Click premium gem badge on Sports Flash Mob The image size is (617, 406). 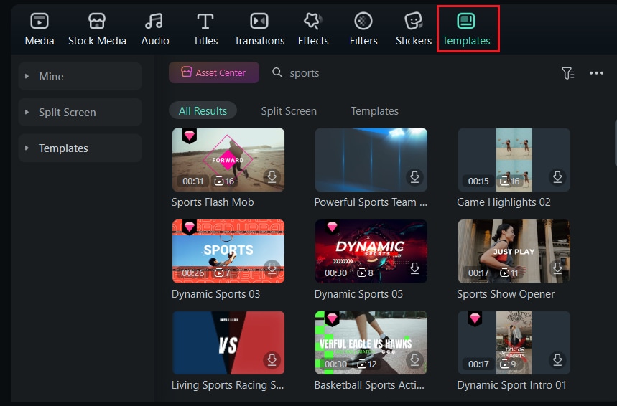190,136
